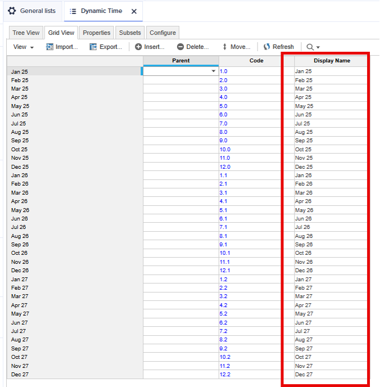Click the Move arrows icon
This screenshot has height=387, width=380.
[225, 47]
